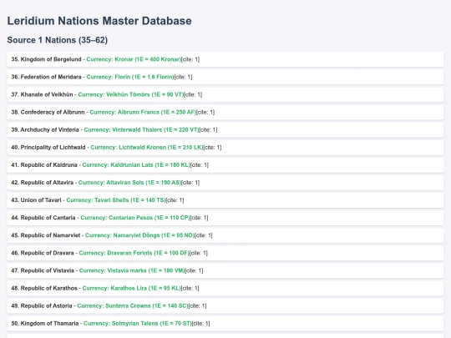This screenshot has width=451, height=338.
Task: Select the Republic of Vistavia row
Action: 225,270
